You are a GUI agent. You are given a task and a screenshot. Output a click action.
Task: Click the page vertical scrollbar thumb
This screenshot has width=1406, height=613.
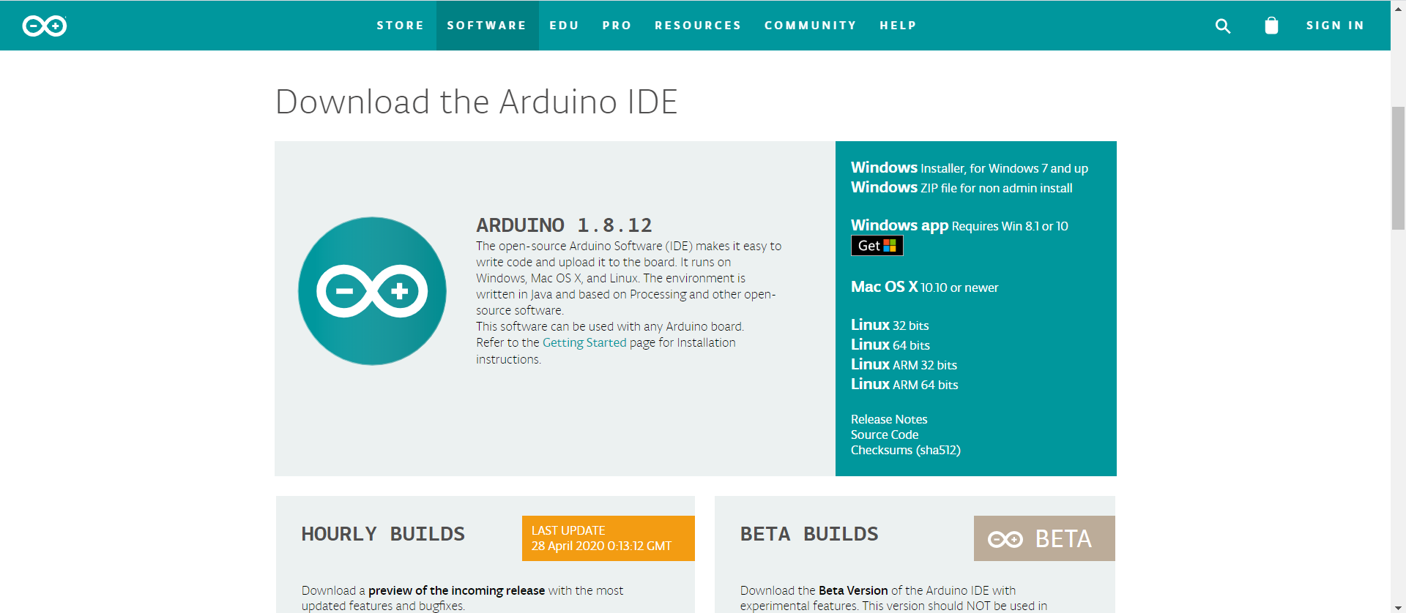click(1398, 168)
